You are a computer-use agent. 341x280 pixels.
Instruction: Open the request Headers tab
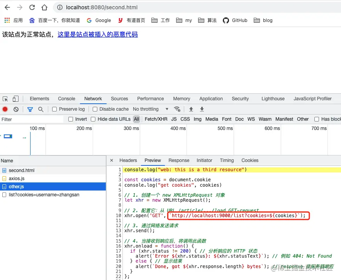pyautogui.click(x=128, y=160)
